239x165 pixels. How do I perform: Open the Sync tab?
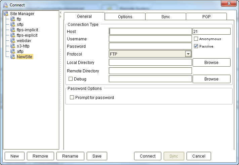click(x=166, y=16)
